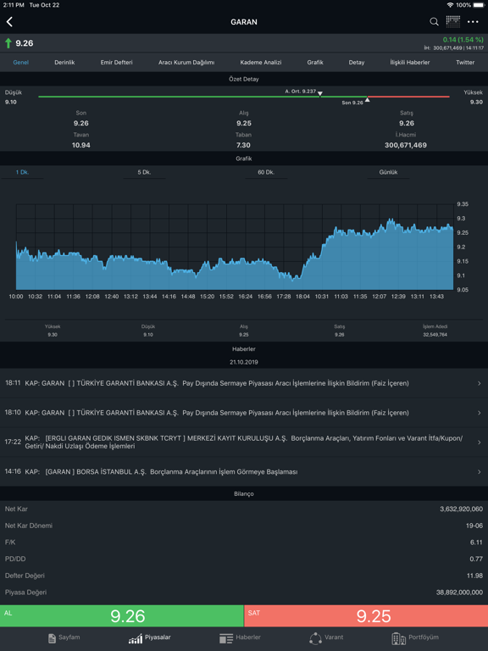The height and width of the screenshot is (651, 488).
Task: Tap the Net Kar value 3,632,920,060
Action: [x=462, y=509]
